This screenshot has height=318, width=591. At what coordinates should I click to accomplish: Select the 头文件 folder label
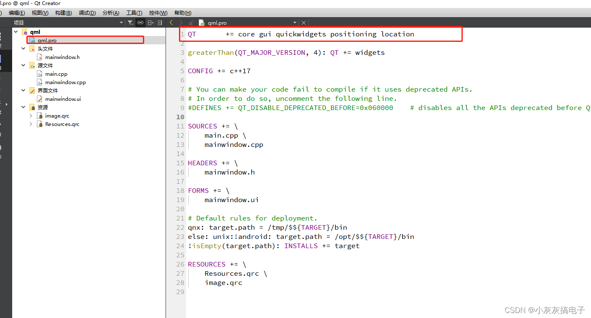pos(45,49)
